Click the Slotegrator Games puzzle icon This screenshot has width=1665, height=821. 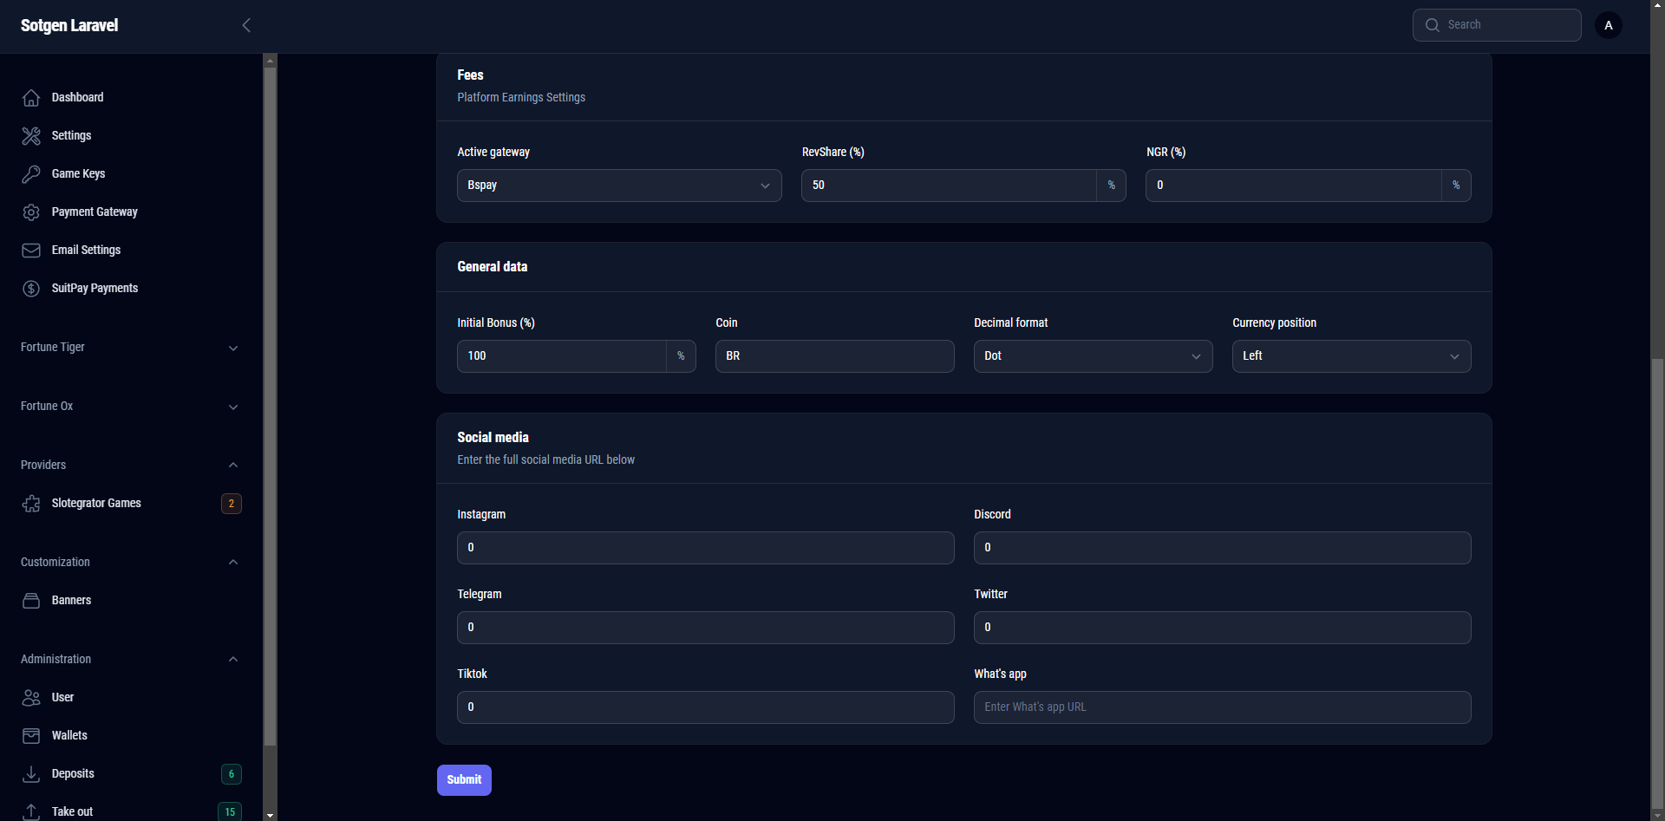coord(31,504)
